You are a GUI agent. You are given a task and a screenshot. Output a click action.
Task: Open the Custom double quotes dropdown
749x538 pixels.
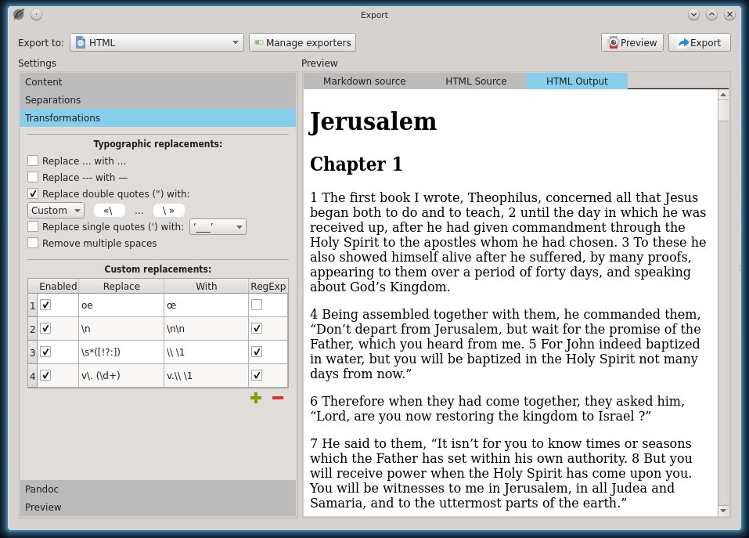point(56,210)
